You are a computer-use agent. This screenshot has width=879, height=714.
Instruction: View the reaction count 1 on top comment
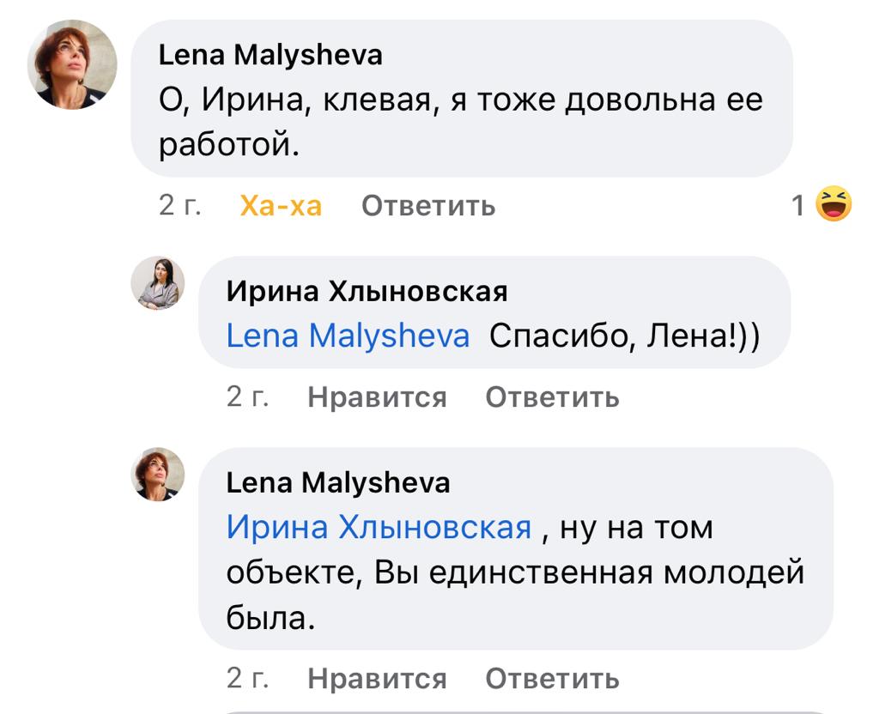(x=798, y=206)
